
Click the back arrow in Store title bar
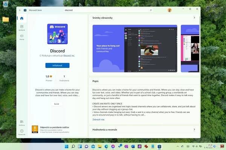[19, 10]
